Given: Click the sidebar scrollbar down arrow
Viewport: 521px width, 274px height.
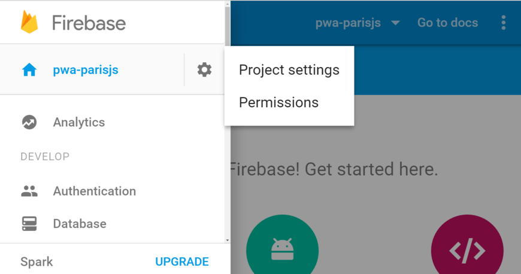Looking at the screenshot, I should tap(227, 240).
